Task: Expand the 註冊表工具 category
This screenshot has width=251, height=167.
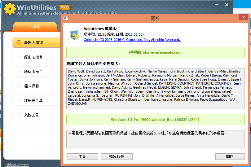Action: click(37, 101)
